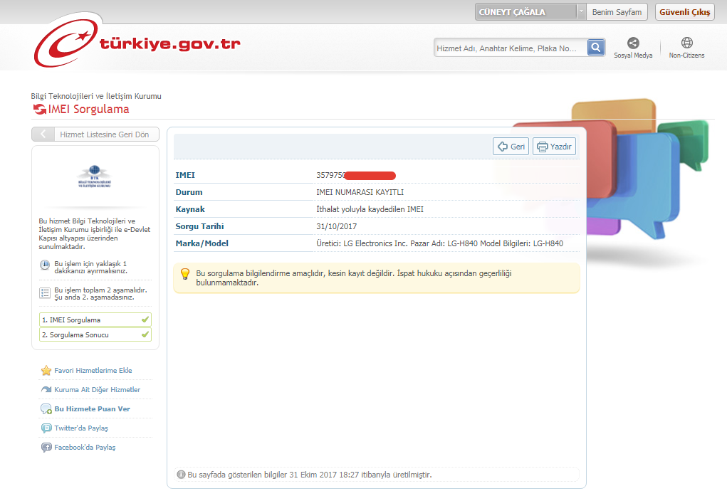Click Favori Hizmetlerime Ekle link
Viewport: 727px width, 496px height.
click(93, 371)
